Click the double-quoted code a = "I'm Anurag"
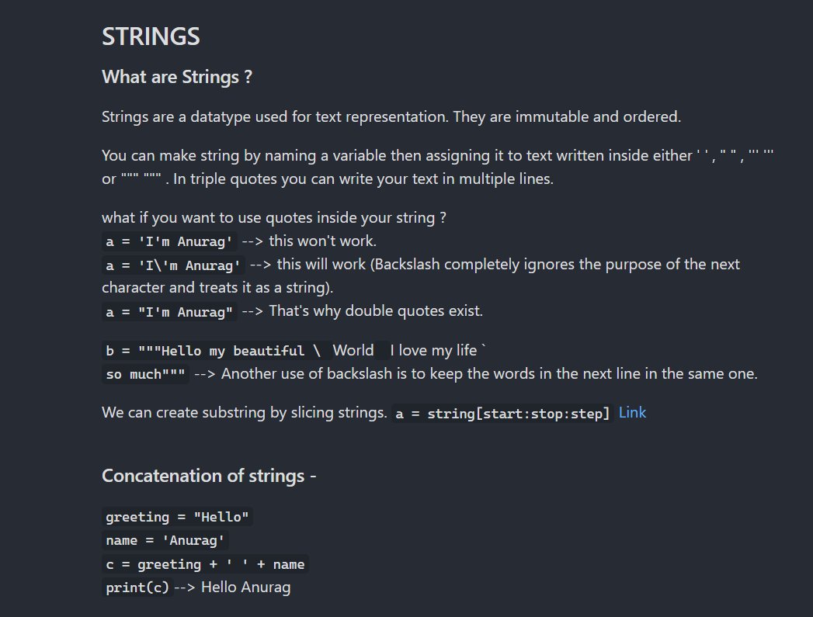 pyautogui.click(x=169, y=312)
